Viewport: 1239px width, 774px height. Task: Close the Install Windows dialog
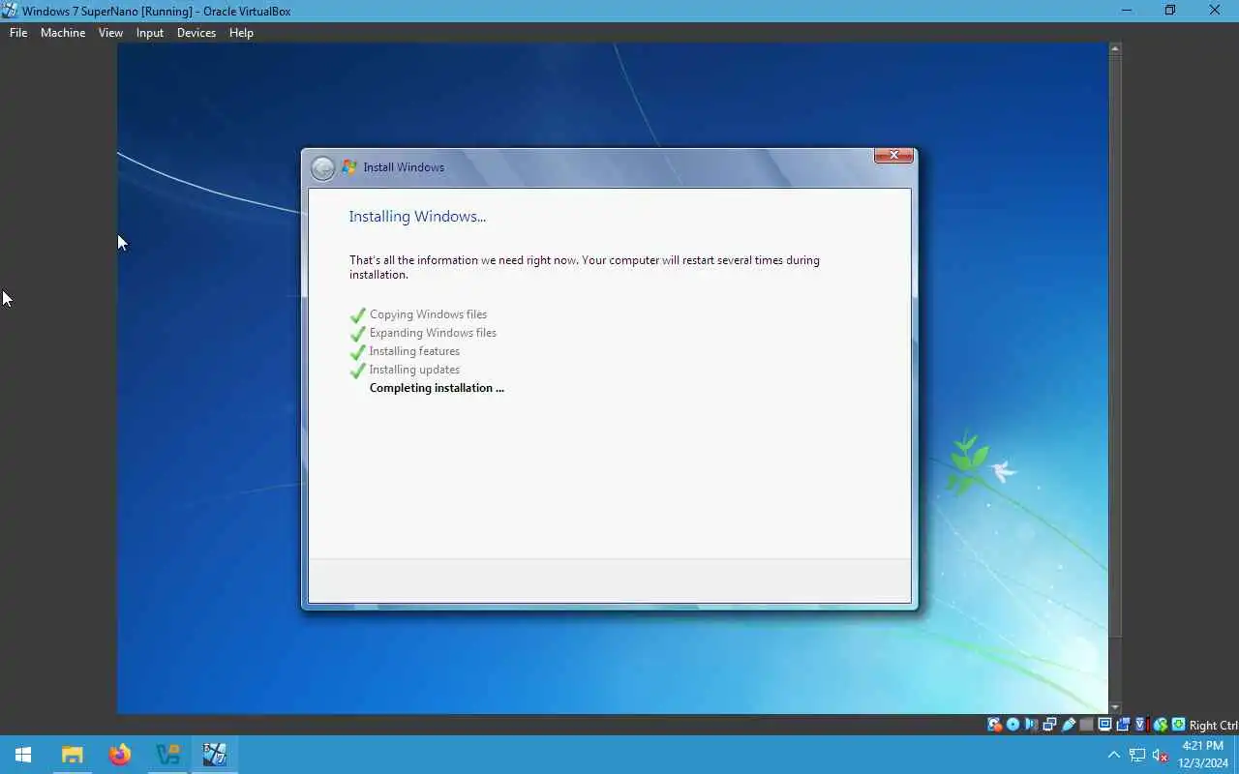point(893,155)
